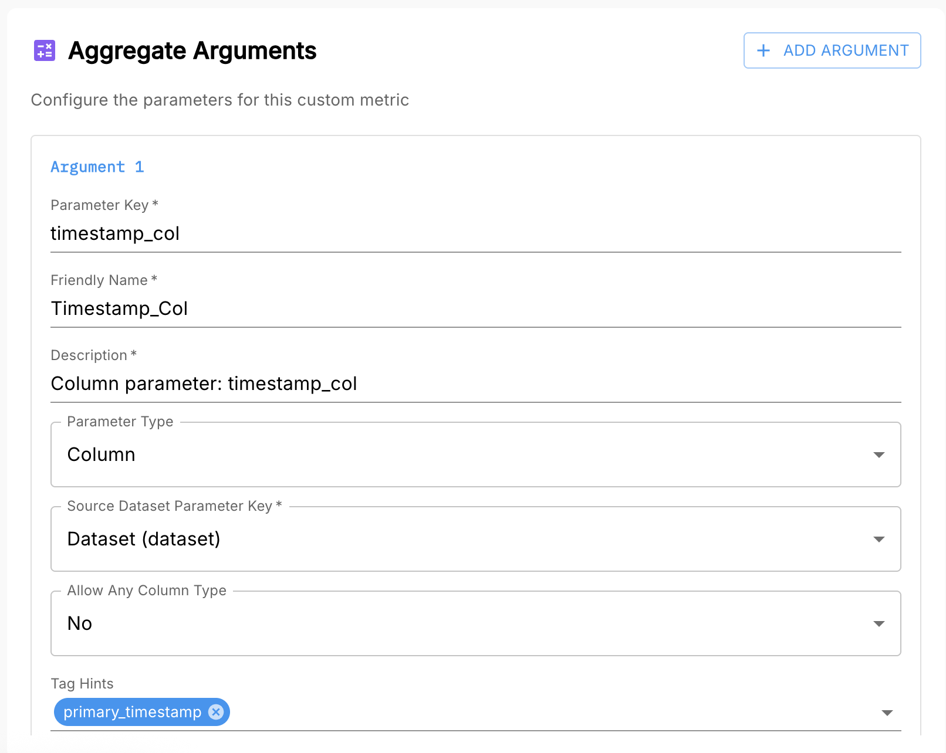946x753 pixels.
Task: Click the plus icon on ADD ARGUMENT
Action: pyautogui.click(x=763, y=50)
